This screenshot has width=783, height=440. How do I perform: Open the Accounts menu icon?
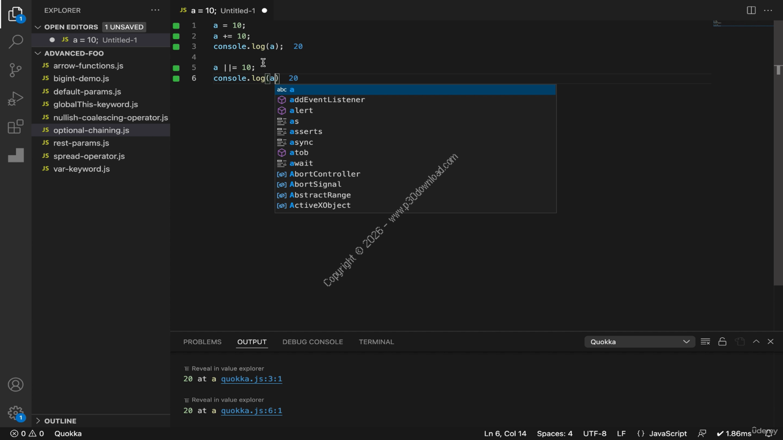coord(16,384)
